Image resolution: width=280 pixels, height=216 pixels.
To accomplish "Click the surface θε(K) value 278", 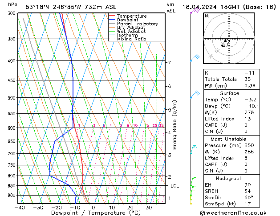I will [249, 112].
